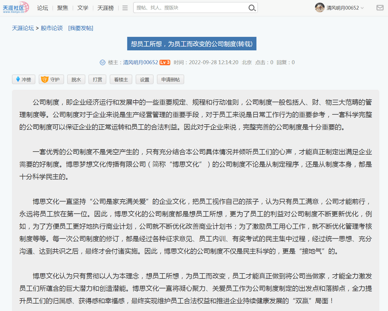Open the 设置 button
Image resolution: width=388 pixels, height=311 pixels.
145,79
